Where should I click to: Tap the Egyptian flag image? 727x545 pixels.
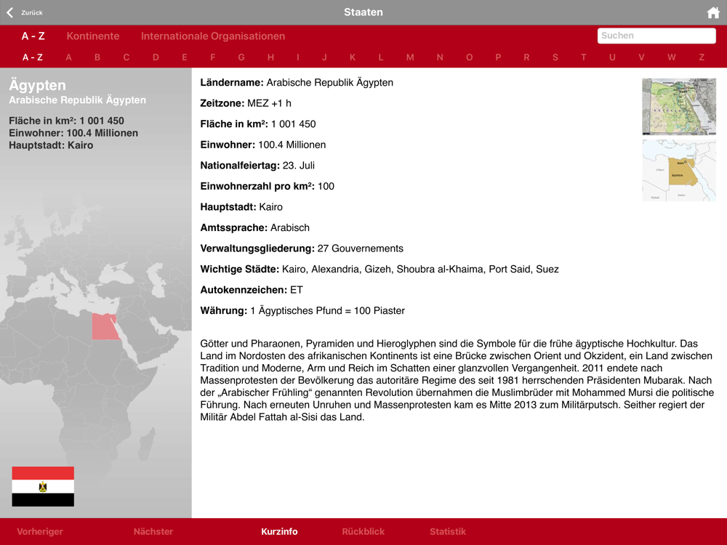pyautogui.click(x=43, y=486)
